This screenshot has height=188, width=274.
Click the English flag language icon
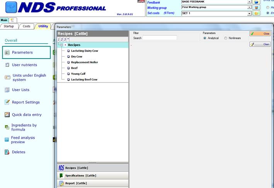pyautogui.click(x=141, y=1)
